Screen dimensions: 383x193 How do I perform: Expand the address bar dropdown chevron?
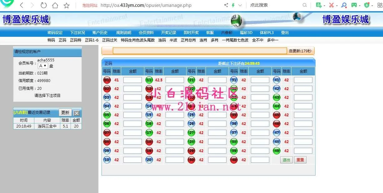point(240,5)
